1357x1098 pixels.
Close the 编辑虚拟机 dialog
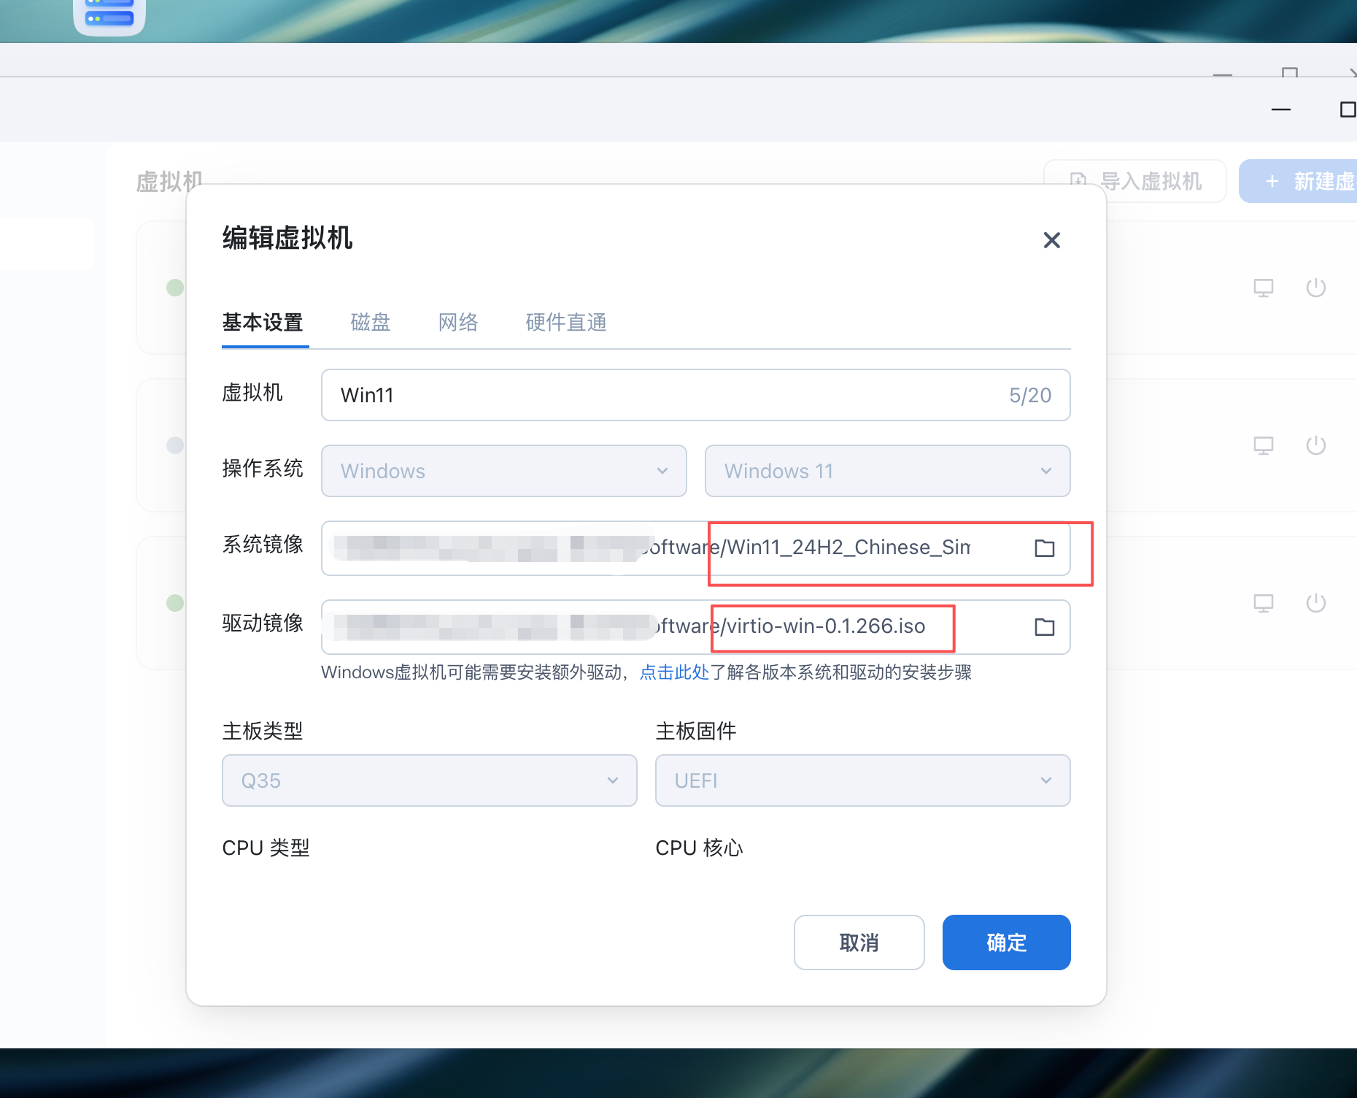pos(1051,240)
